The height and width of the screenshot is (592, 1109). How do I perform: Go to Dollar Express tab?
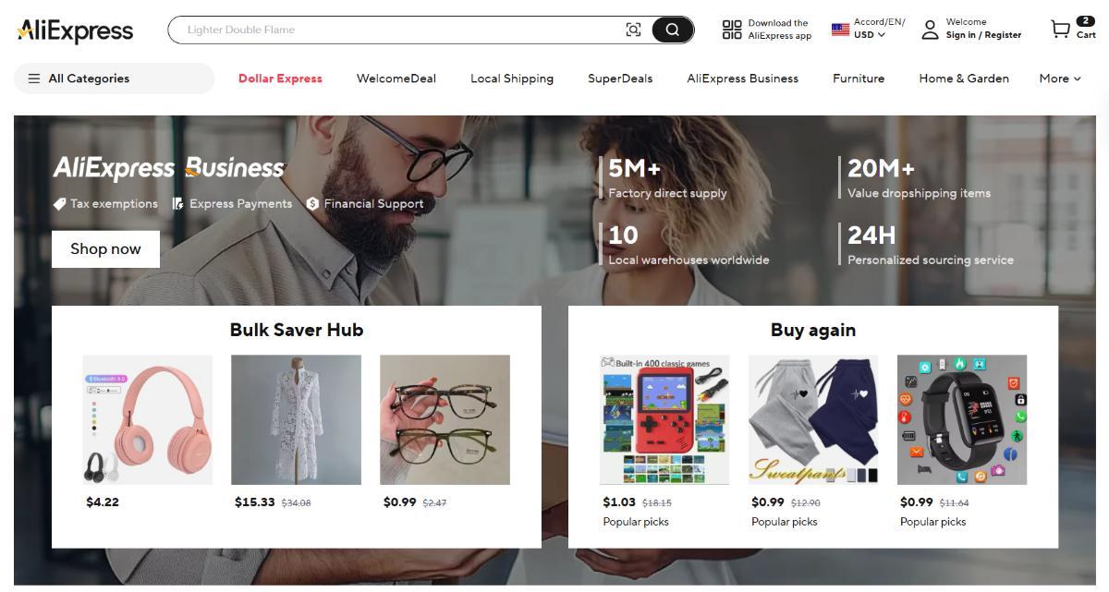(x=280, y=79)
